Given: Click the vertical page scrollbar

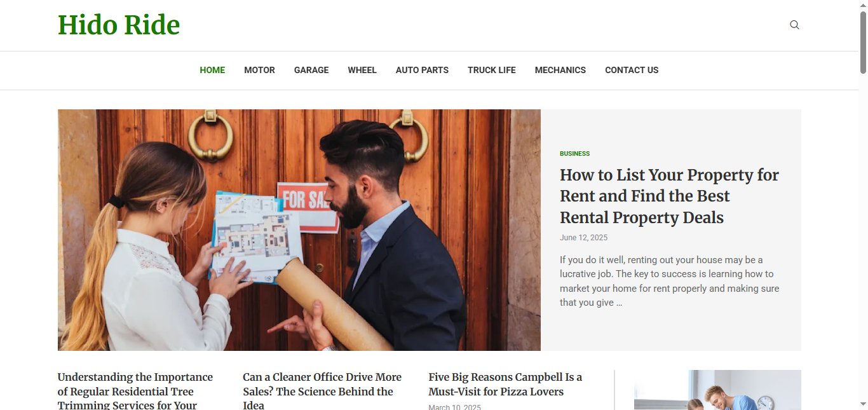Looking at the screenshot, I should 864,205.
